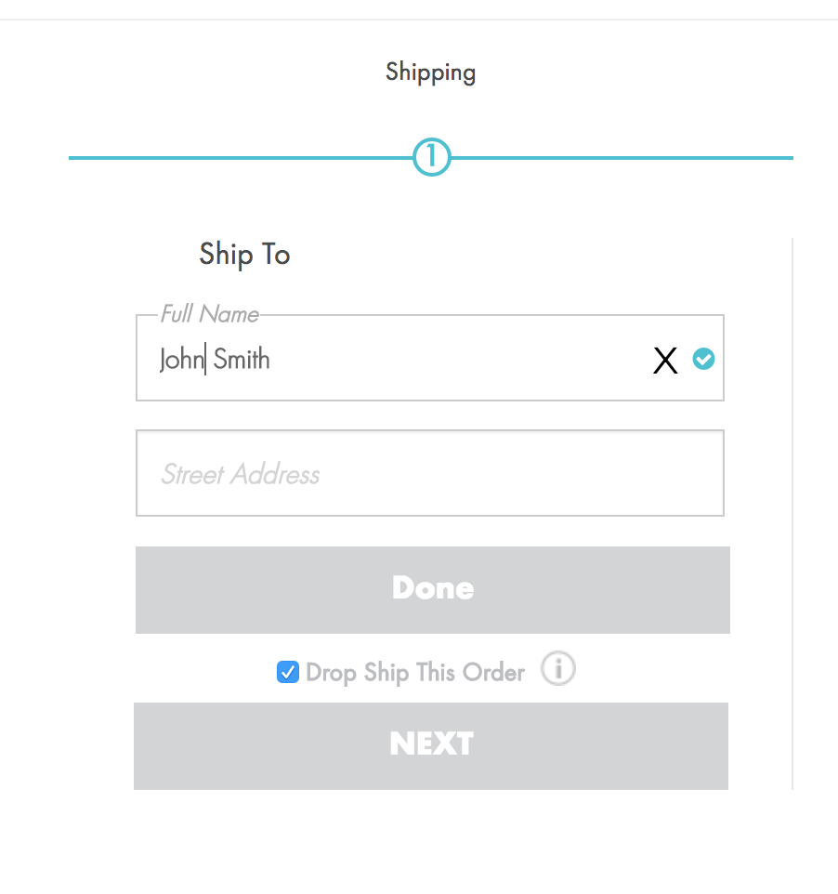Click the word "John" in the name field
Screen dimensions: 838x894
[180, 360]
